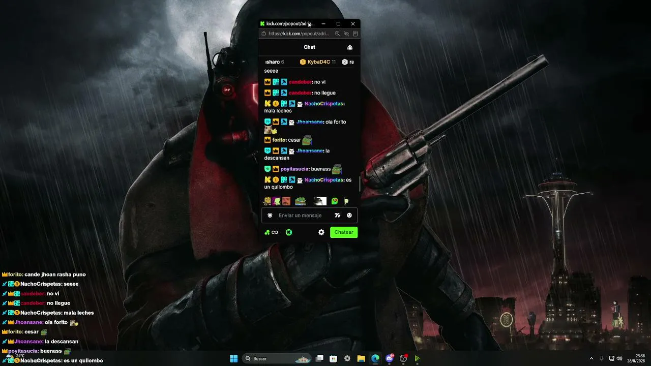Click the kick.com popout address URL
Image resolution: width=651 pixels, height=366 pixels.
point(299,34)
